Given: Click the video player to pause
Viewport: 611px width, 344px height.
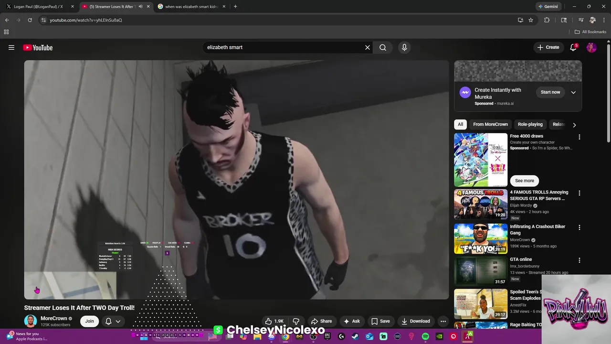Looking at the screenshot, I should tap(236, 180).
